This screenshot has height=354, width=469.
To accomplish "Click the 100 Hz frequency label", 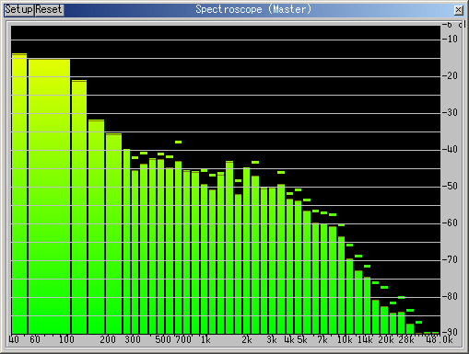I will pos(66,339).
